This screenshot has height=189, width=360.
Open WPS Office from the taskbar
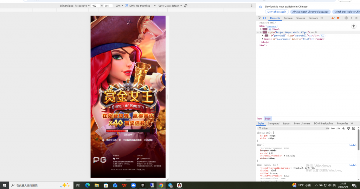(x=124, y=185)
